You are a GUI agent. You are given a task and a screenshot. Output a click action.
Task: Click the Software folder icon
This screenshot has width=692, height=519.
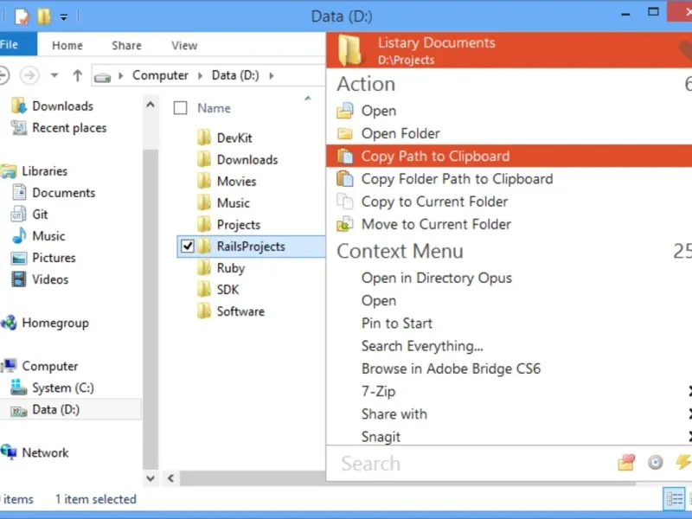tap(204, 311)
